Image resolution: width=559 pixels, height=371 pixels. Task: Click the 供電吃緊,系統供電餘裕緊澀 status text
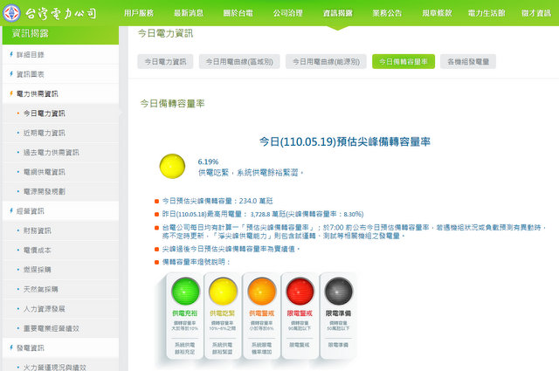point(251,173)
